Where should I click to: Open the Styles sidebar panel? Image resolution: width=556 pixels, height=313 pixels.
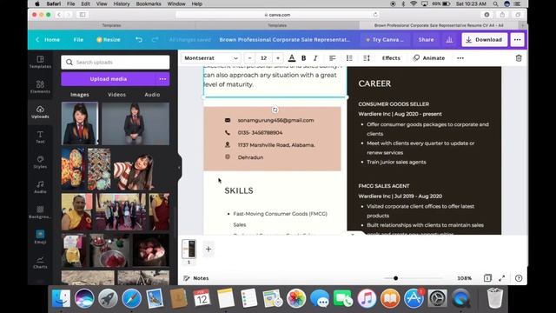point(40,162)
